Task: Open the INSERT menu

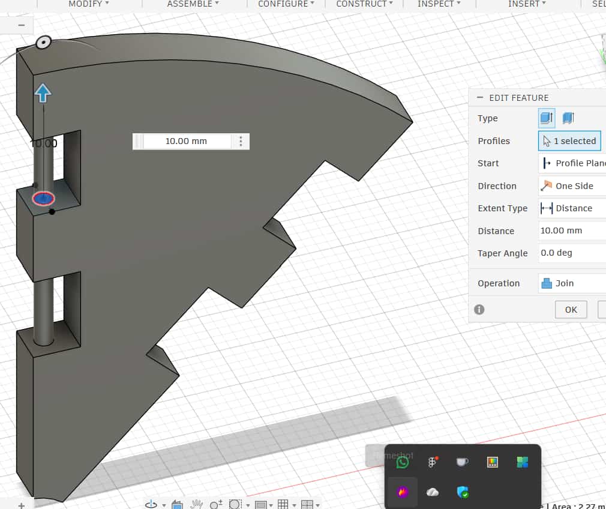Action: tap(527, 4)
